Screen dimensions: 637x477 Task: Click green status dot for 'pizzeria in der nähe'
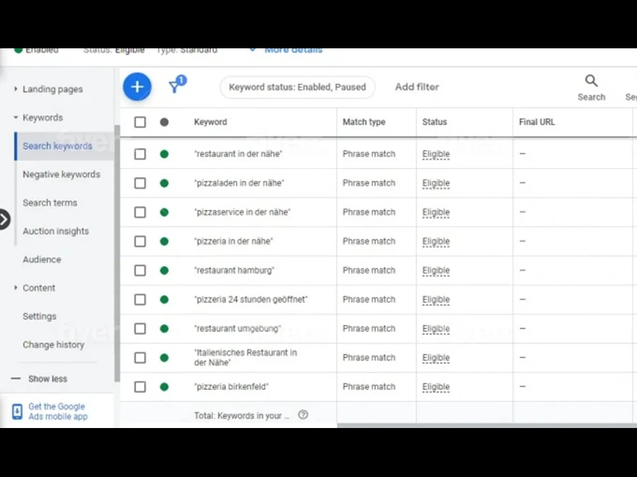click(x=164, y=241)
